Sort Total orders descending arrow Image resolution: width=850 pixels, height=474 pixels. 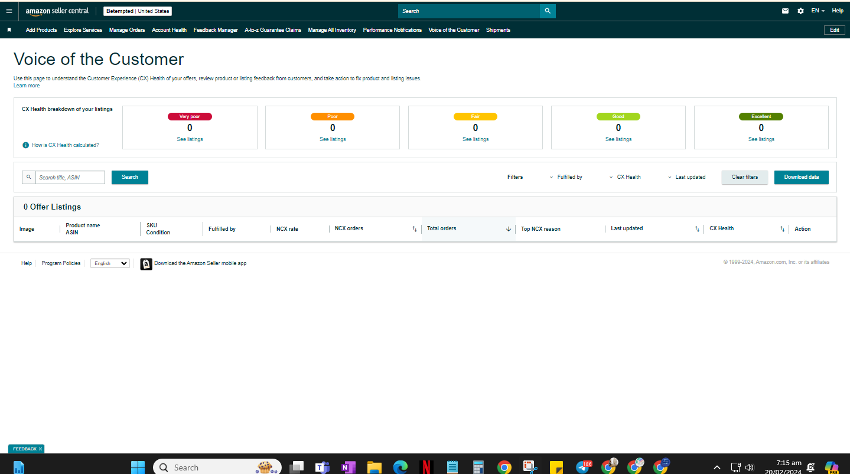coord(508,228)
